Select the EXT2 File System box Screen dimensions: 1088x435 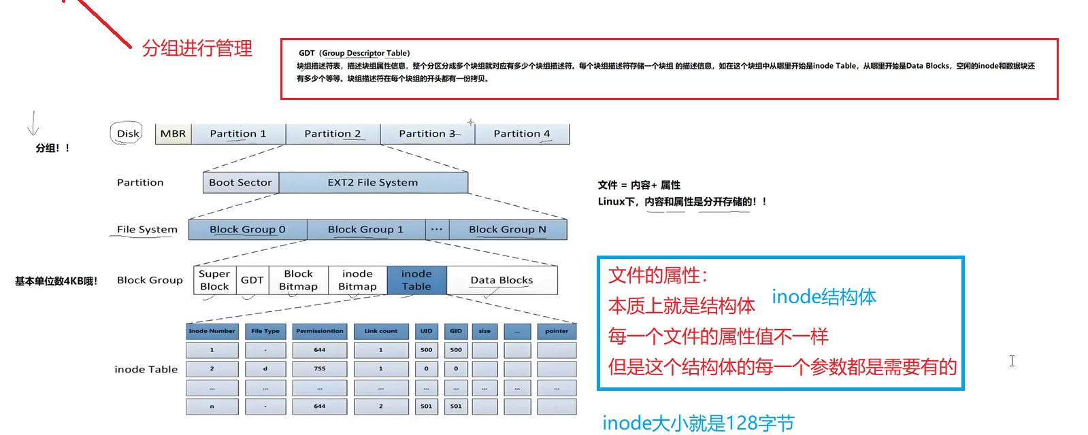pyautogui.click(x=373, y=182)
